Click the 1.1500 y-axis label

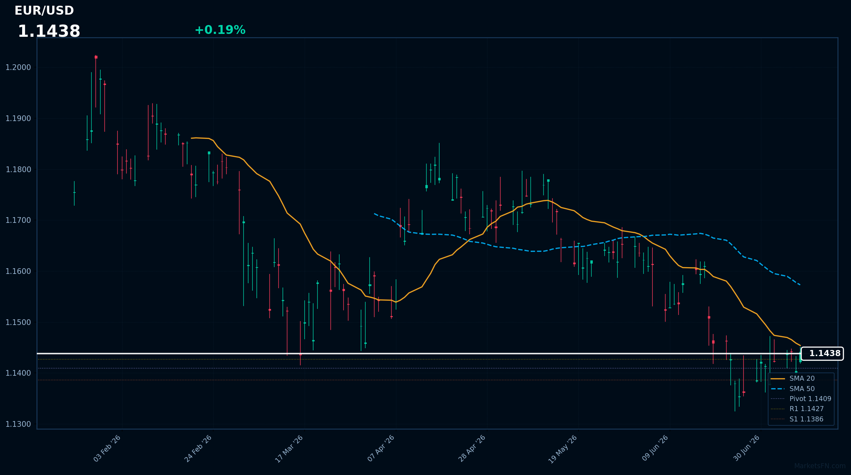point(18,322)
